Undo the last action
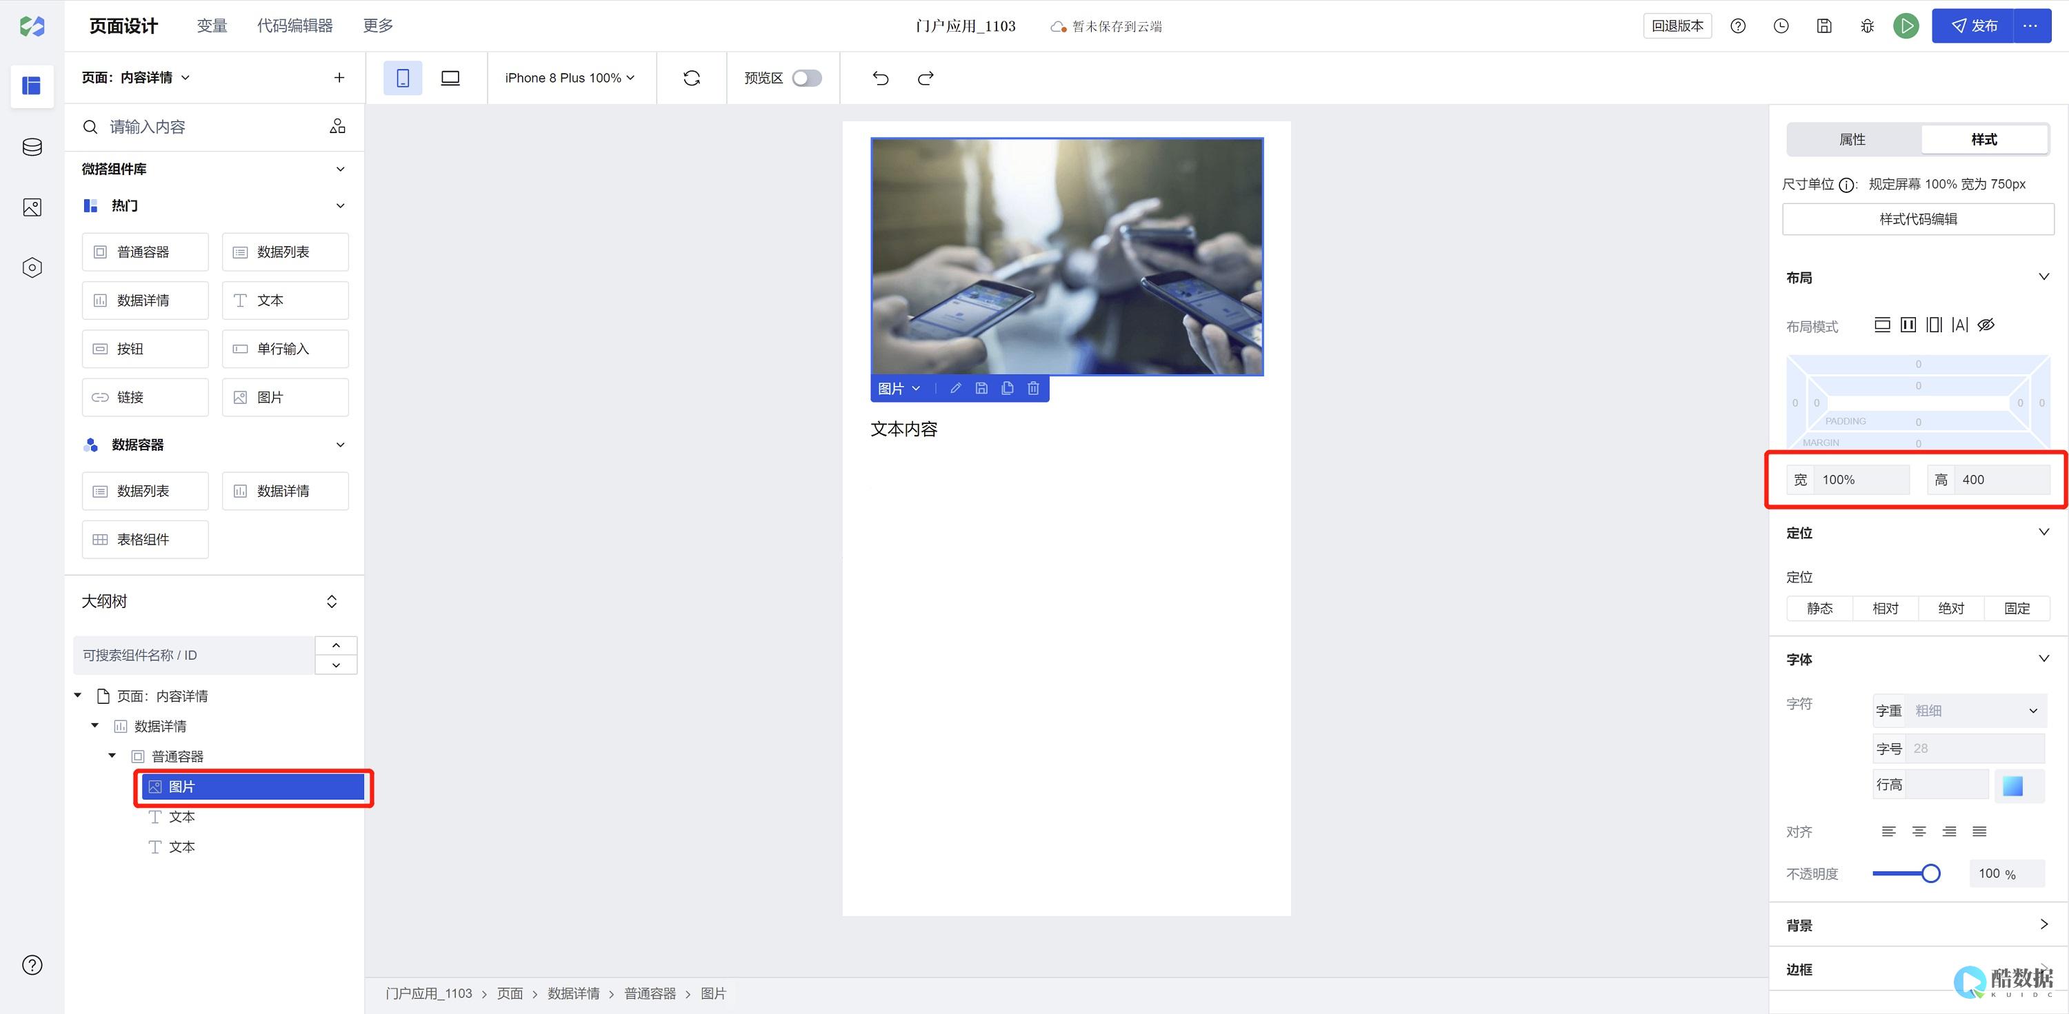The height and width of the screenshot is (1014, 2069). click(x=880, y=78)
